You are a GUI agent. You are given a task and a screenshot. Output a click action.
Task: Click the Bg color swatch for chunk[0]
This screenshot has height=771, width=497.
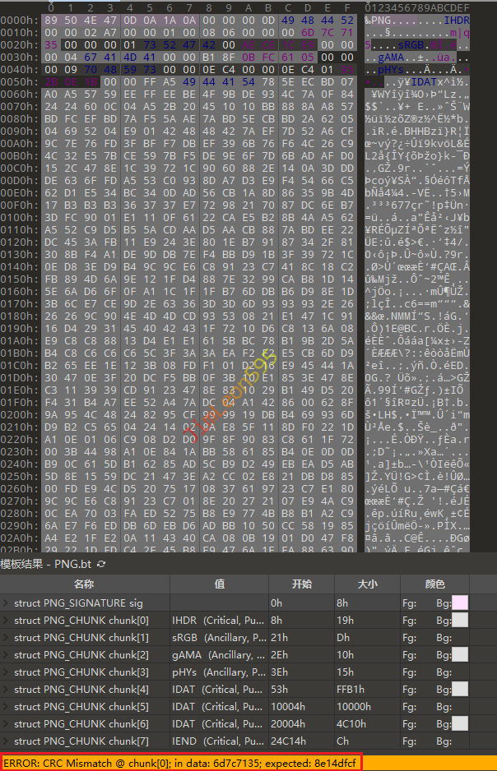[460, 620]
